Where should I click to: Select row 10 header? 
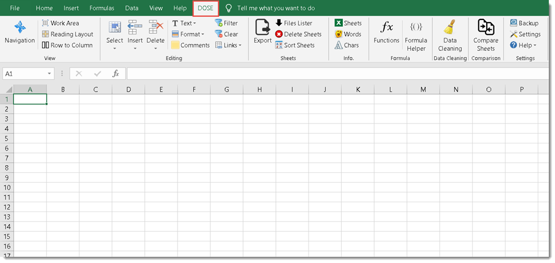[x=8, y=188]
